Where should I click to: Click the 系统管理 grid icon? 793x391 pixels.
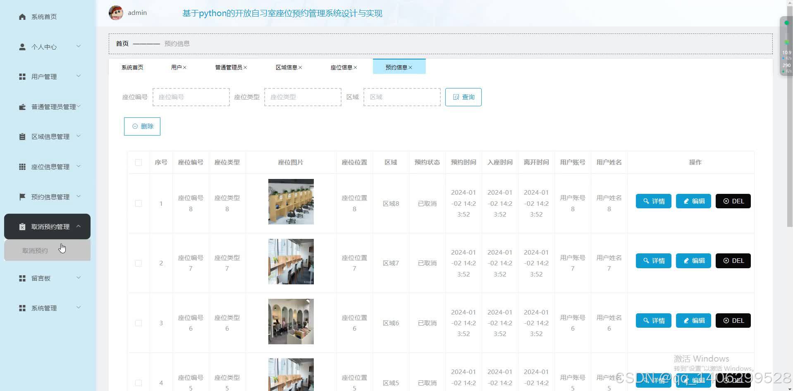(22, 308)
